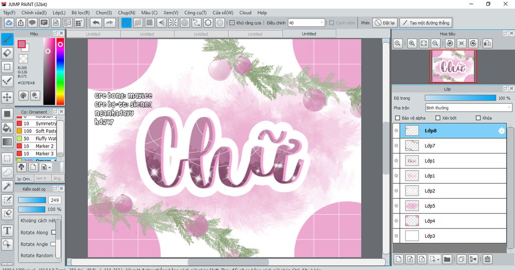Screen dimensions: 515x270
Task: Click 'Tạo một đường thẳng' button
Action: (x=426, y=23)
